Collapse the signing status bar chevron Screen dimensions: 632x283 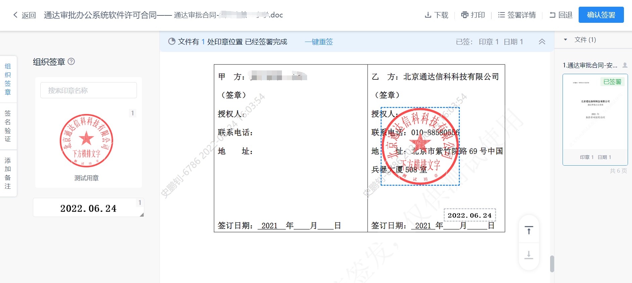[542, 42]
